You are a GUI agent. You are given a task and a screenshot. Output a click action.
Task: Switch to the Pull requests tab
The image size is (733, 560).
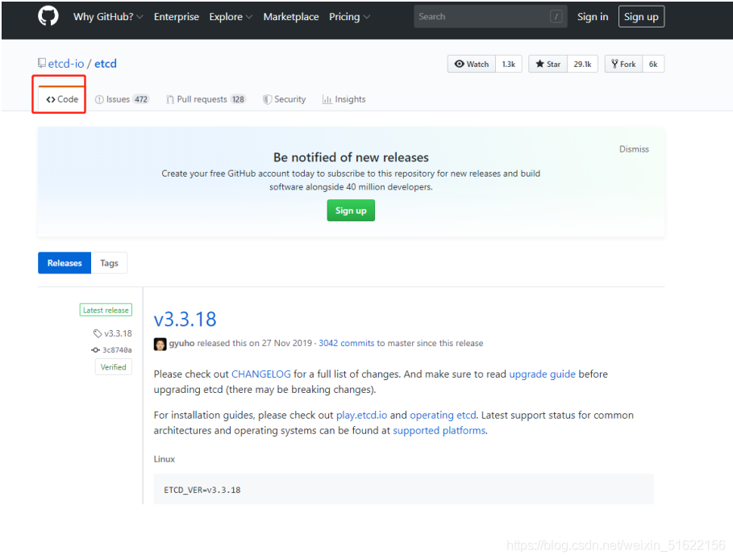pyautogui.click(x=206, y=99)
